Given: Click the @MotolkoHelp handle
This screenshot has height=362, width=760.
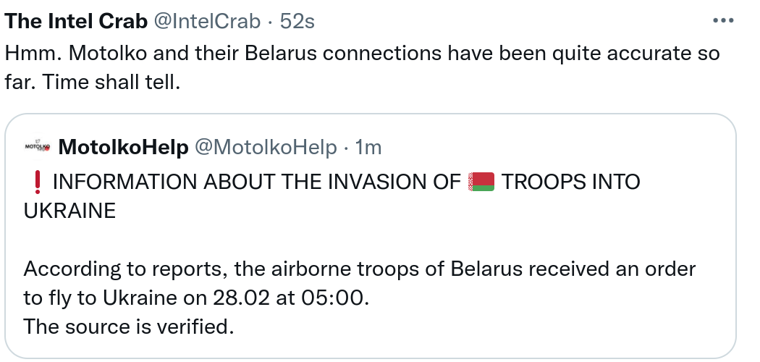Looking at the screenshot, I should coord(266,148).
